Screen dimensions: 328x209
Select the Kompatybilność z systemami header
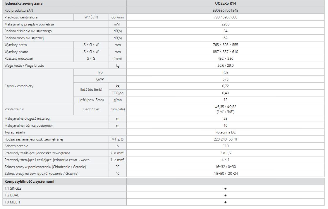click(29, 181)
